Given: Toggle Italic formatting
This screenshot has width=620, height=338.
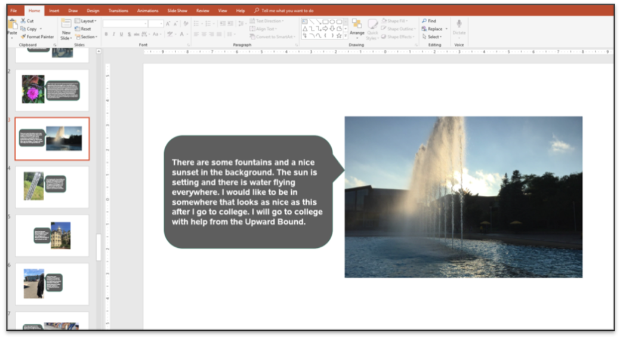Looking at the screenshot, I should pos(114,35).
